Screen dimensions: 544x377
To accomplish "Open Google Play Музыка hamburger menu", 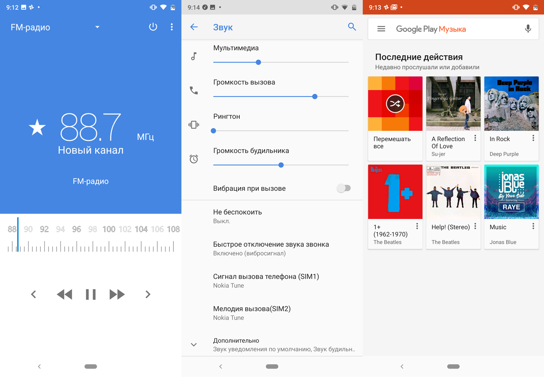I will point(381,29).
